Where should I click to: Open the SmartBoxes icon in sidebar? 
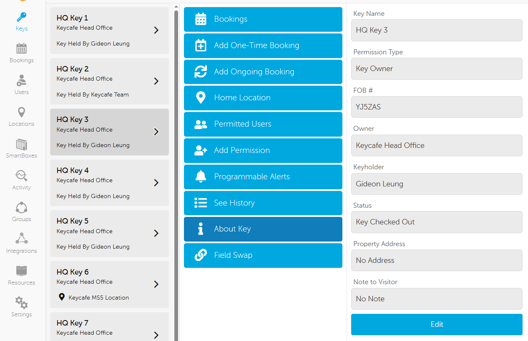pos(21,144)
